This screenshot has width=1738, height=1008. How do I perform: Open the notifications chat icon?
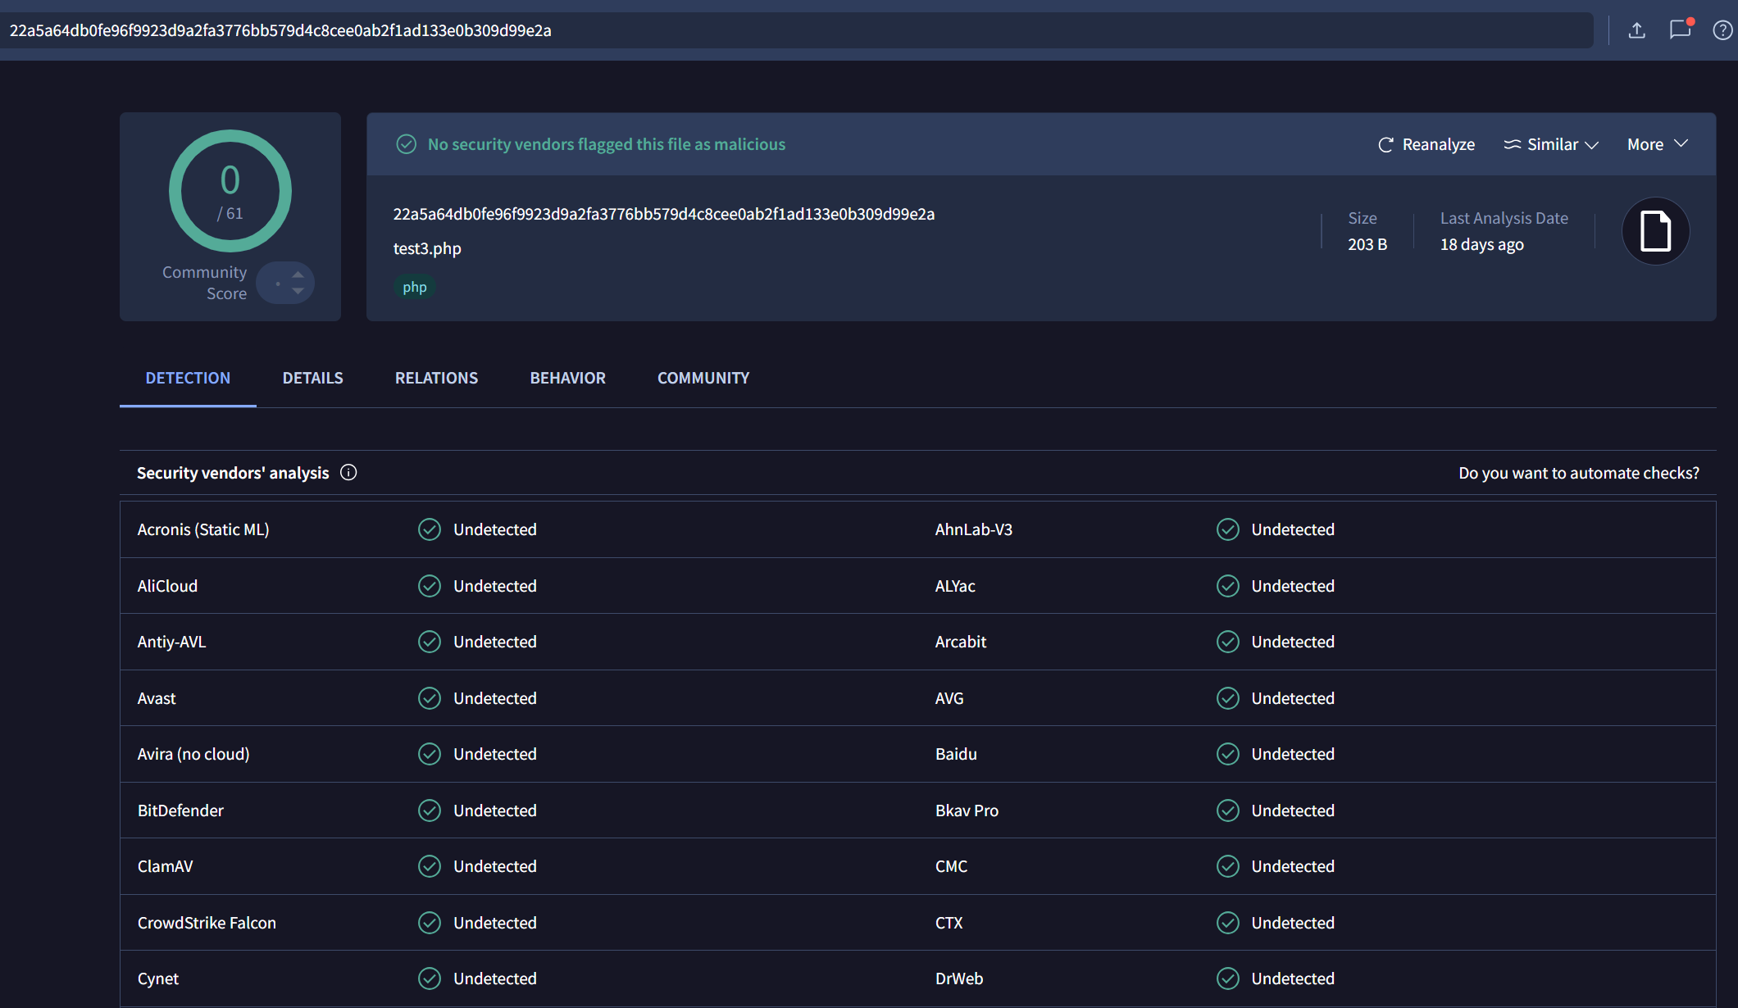point(1680,30)
